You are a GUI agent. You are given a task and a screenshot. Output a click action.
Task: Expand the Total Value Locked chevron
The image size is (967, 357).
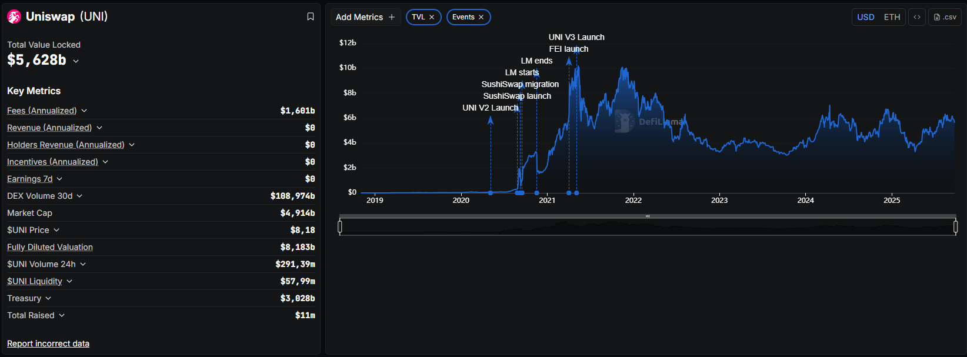coord(76,61)
